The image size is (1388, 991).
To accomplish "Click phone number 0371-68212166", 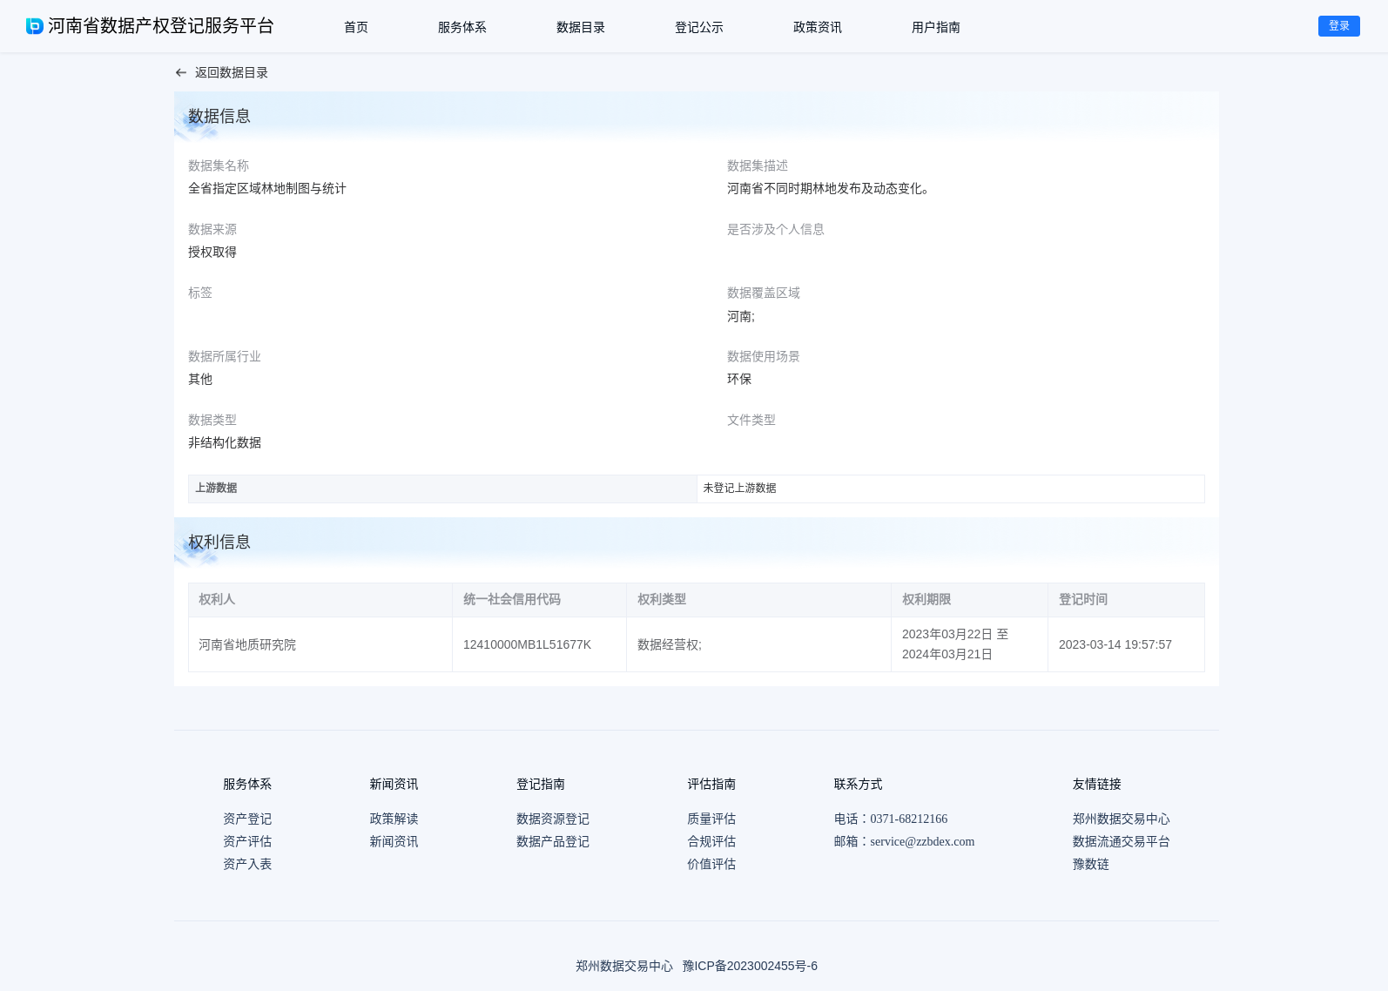I will click(909, 819).
